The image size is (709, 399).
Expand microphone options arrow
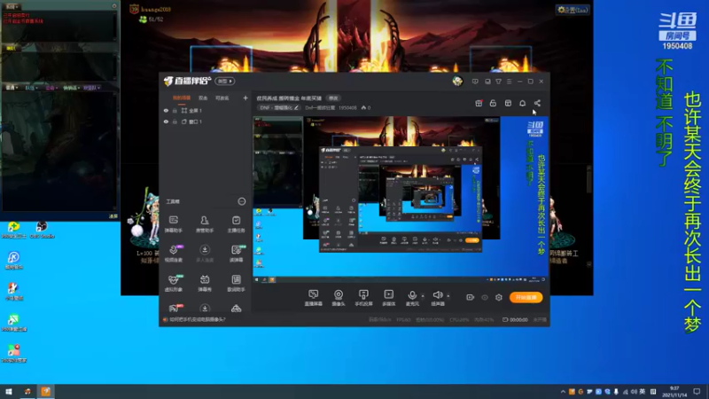click(x=423, y=296)
